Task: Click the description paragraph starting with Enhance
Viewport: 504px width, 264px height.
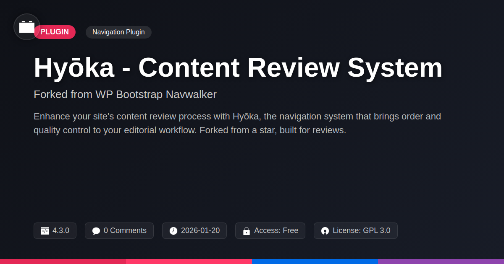Action: pos(237,123)
